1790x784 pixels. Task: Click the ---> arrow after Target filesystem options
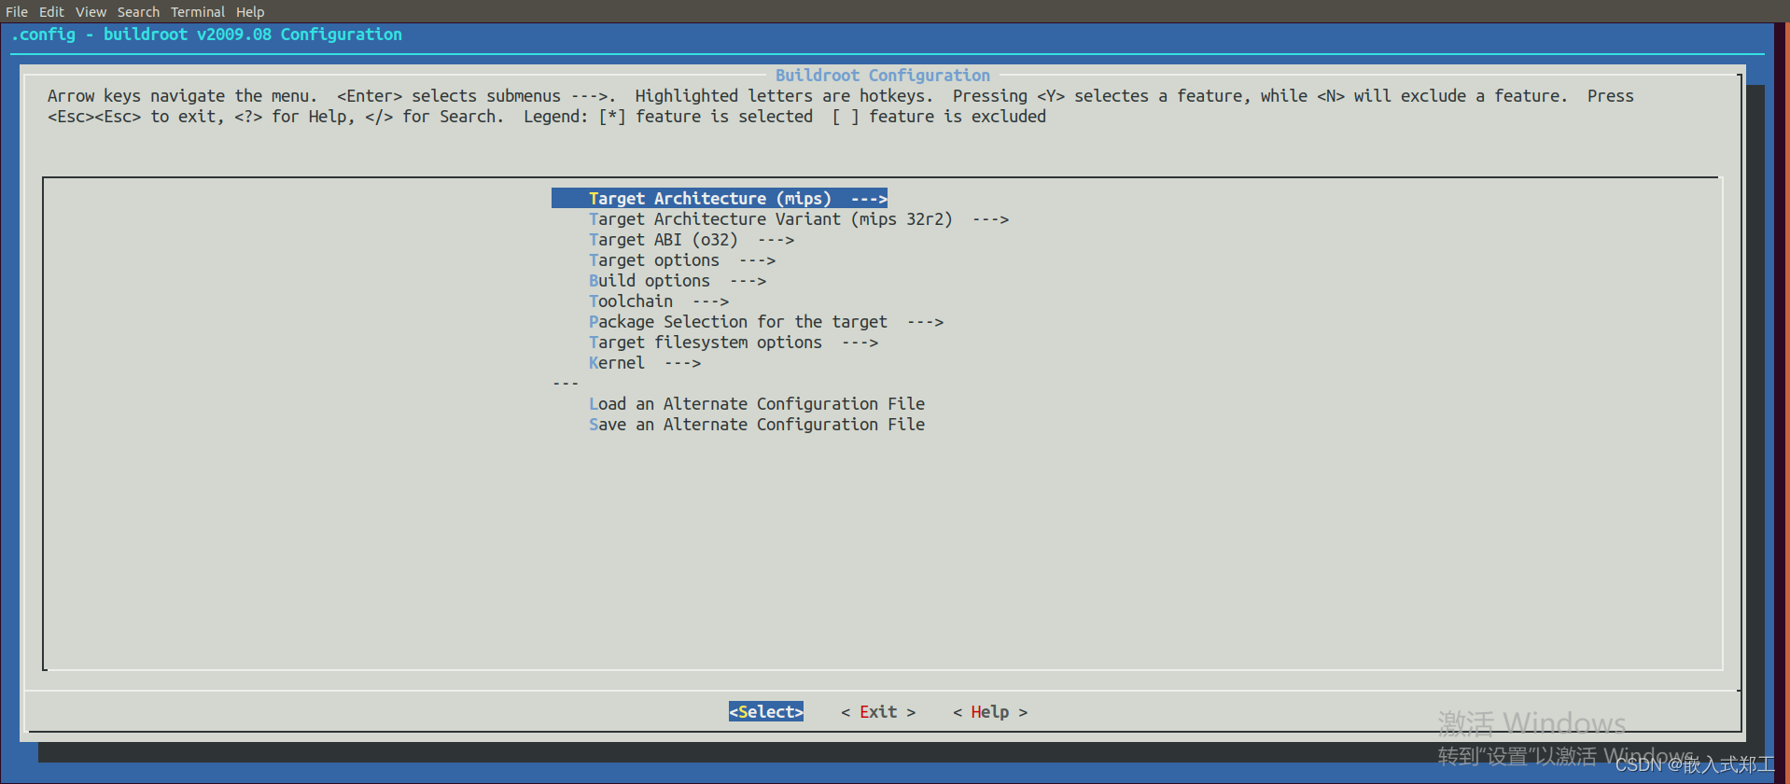(860, 342)
